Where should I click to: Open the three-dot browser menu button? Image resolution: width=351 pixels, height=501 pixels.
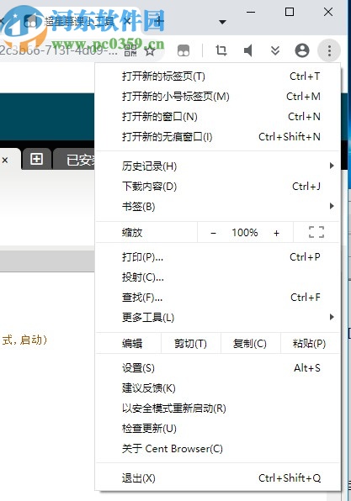click(x=329, y=50)
